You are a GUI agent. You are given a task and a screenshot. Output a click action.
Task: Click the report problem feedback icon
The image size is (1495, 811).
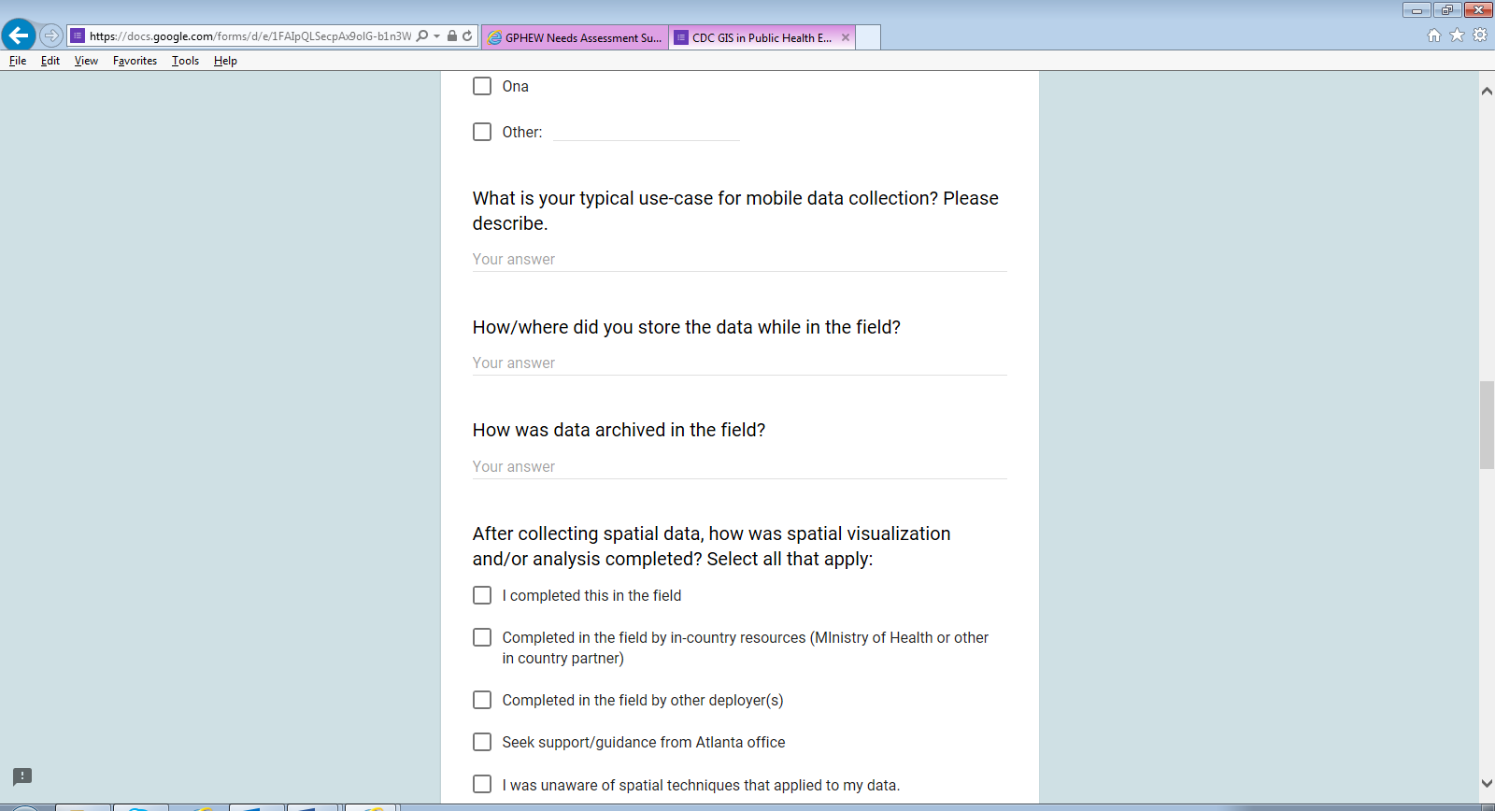(x=22, y=776)
